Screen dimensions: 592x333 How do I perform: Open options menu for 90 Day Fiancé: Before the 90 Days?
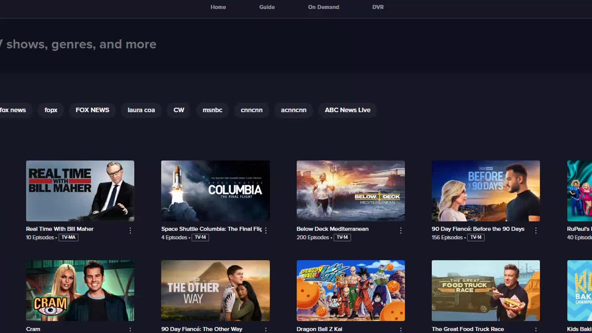tap(536, 230)
